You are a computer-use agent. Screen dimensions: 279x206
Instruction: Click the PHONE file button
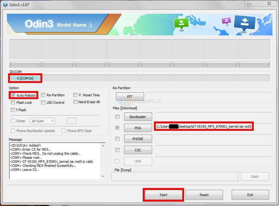pyautogui.click(x=138, y=139)
